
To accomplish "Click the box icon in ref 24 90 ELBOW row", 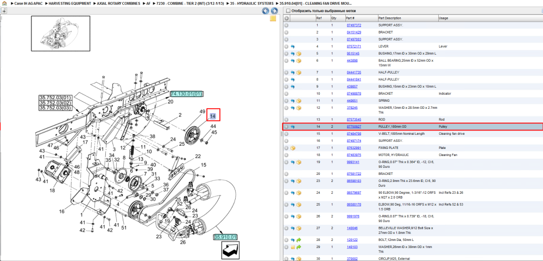I will pos(299,193).
